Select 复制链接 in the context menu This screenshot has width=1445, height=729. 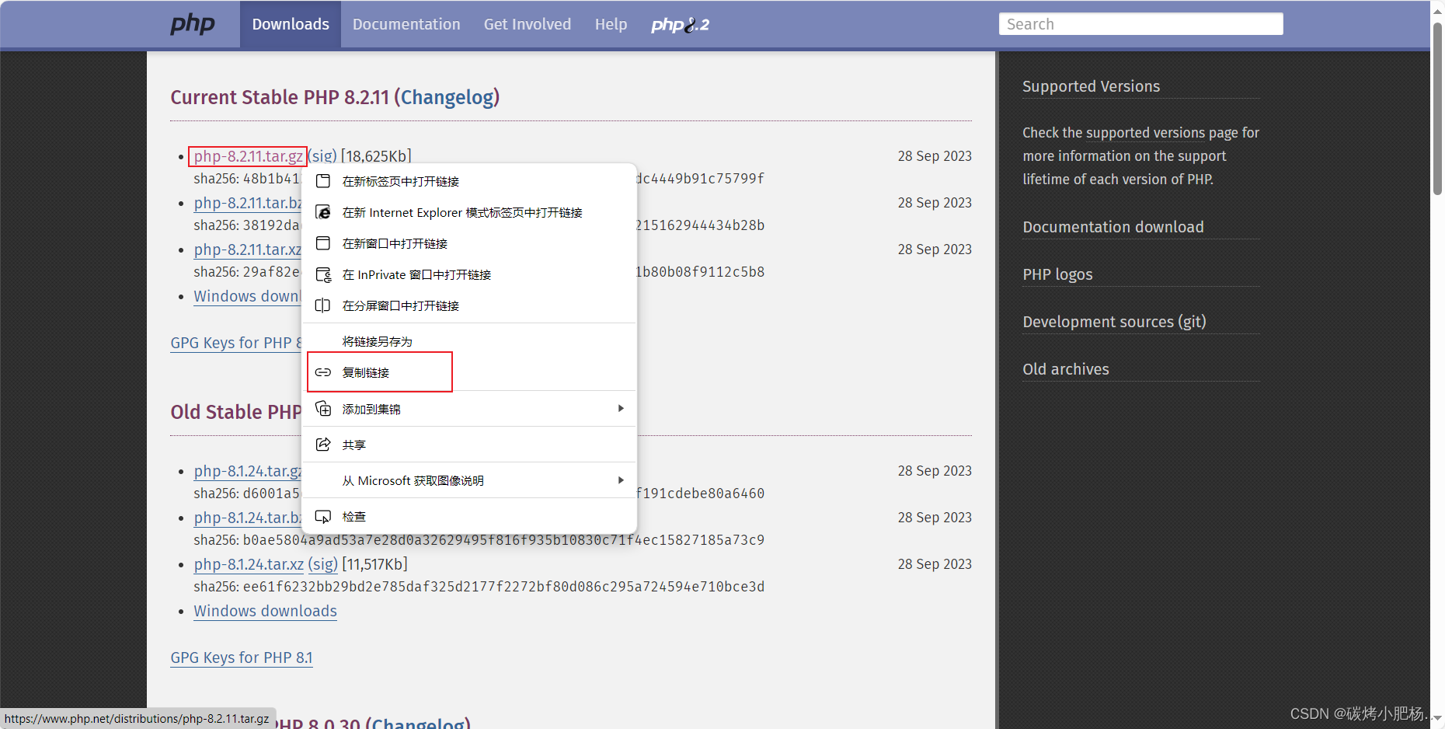469,372
